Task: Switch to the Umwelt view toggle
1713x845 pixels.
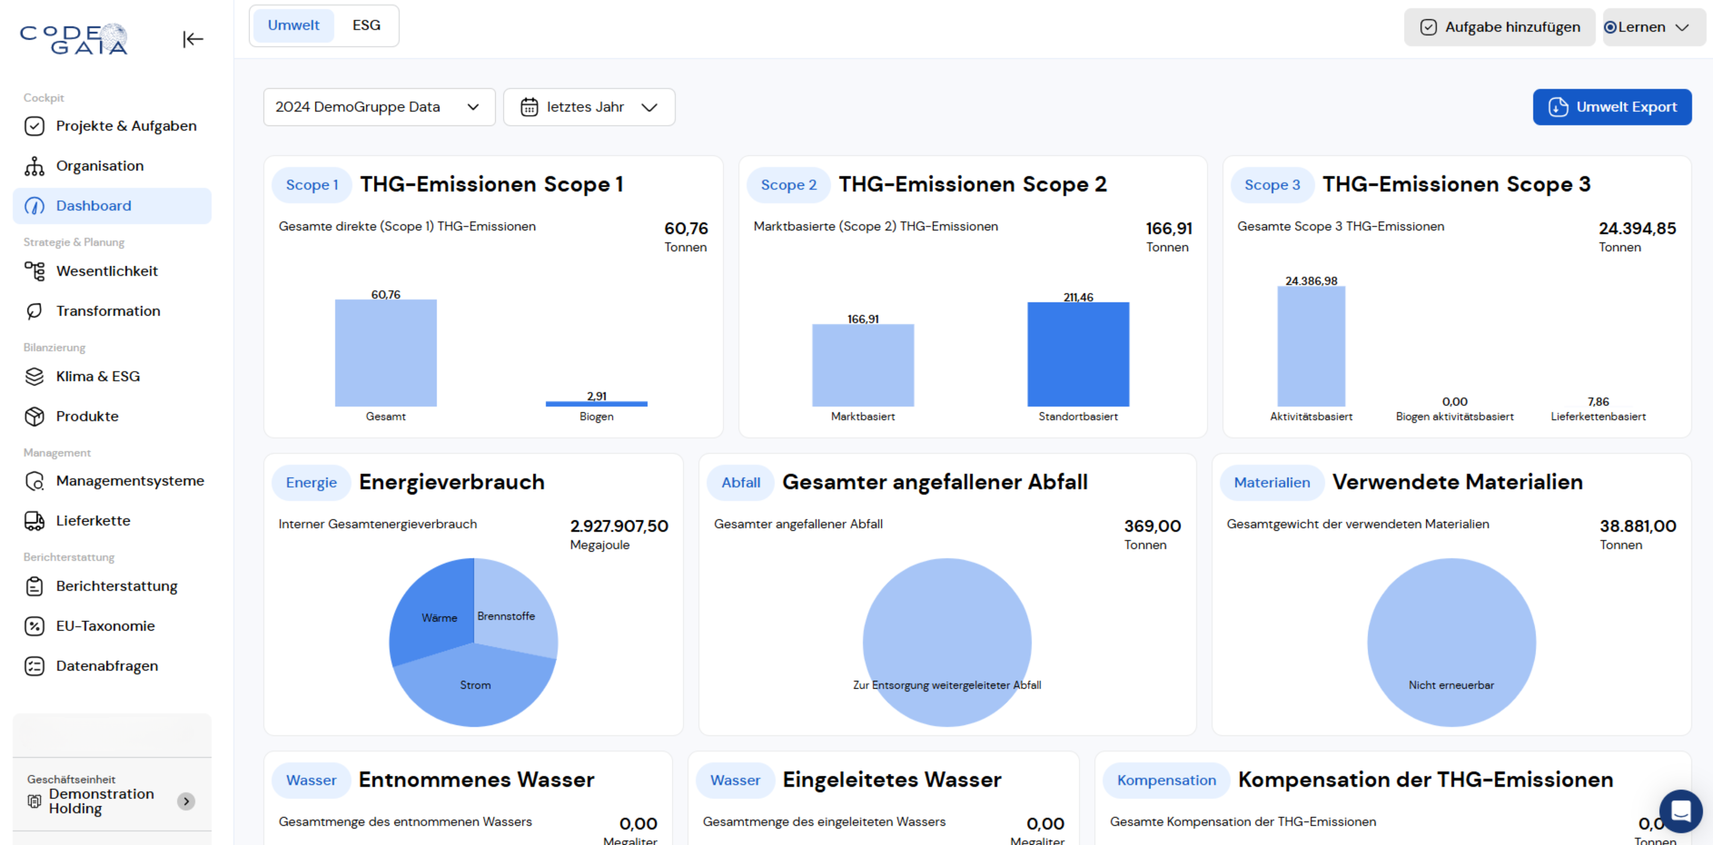Action: click(x=293, y=25)
